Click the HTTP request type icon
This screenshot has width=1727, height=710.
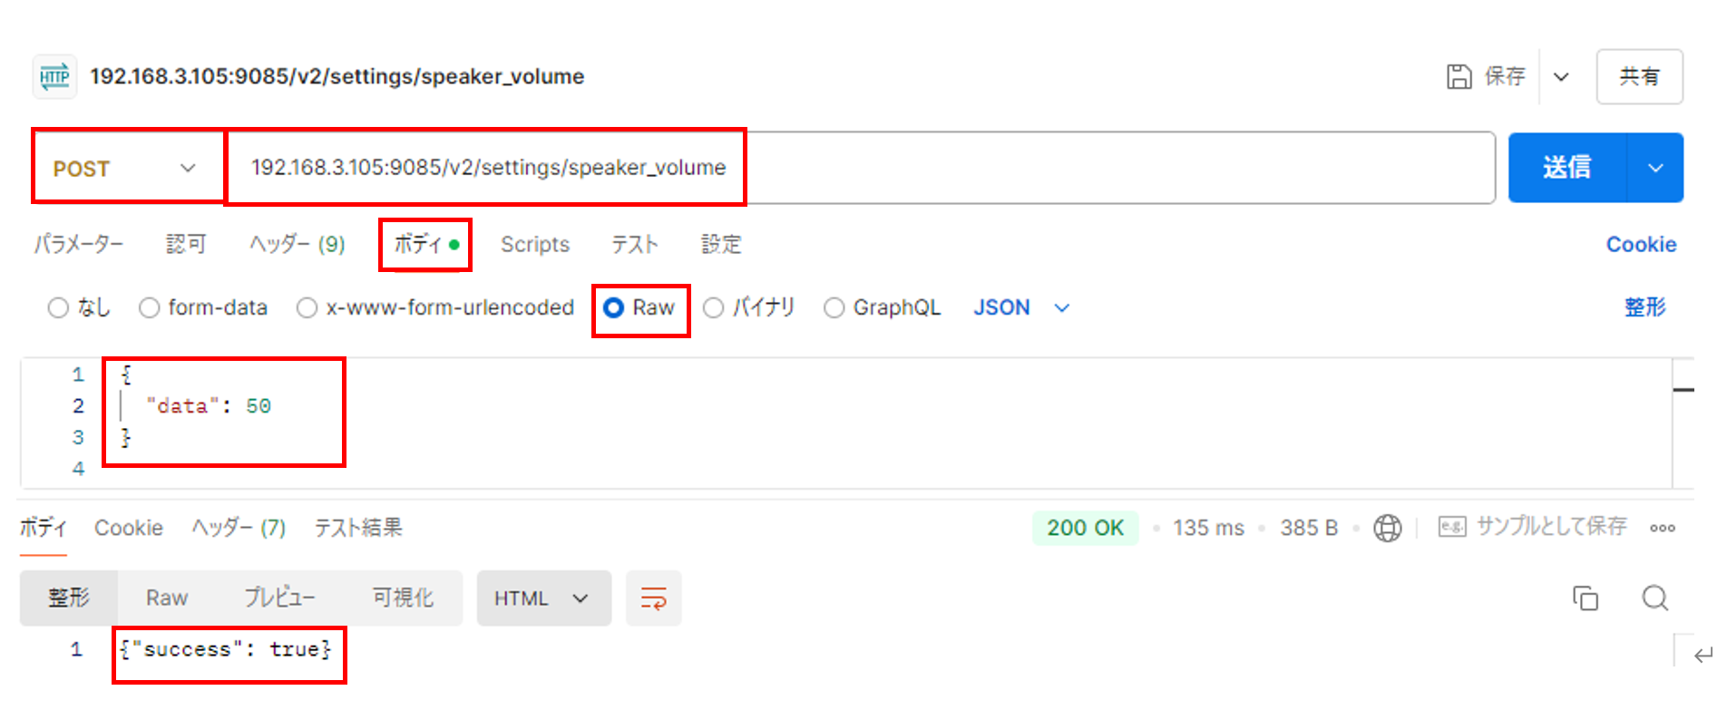click(54, 76)
